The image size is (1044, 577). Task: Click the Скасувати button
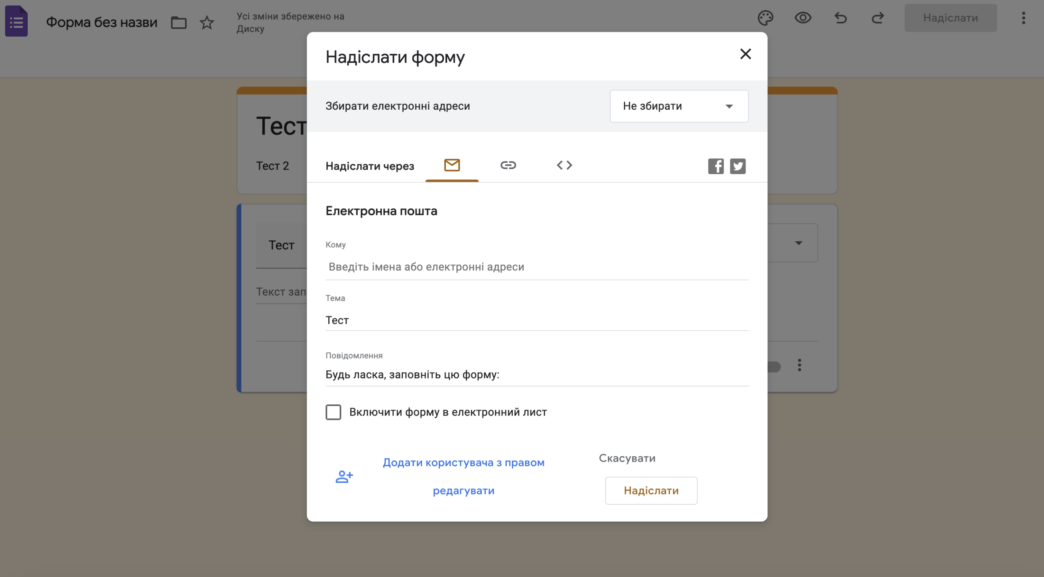coord(627,458)
